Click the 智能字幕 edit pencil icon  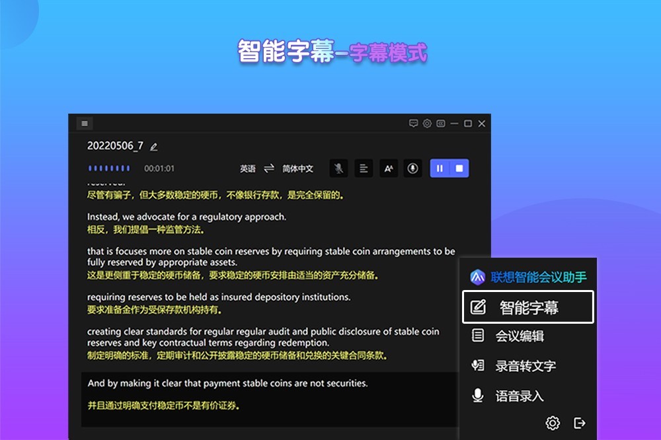(x=478, y=307)
